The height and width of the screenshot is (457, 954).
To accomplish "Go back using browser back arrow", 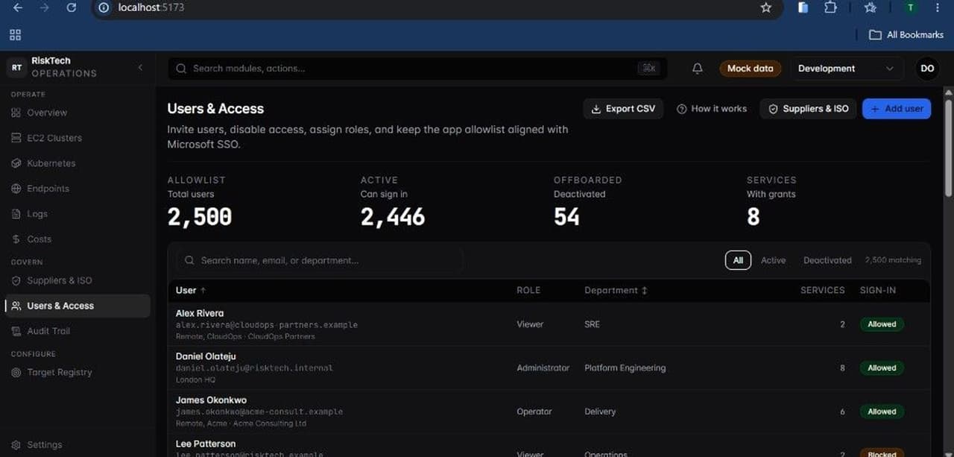I will (18, 7).
